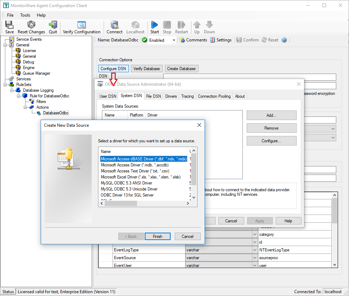The width and height of the screenshot is (349, 296).
Task: Select DatabaseOdbc action in tree
Action: (56, 113)
